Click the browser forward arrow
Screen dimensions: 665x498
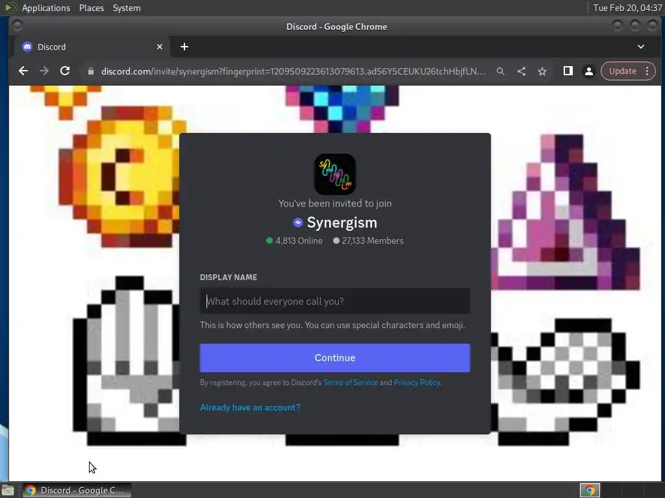pyautogui.click(x=44, y=71)
